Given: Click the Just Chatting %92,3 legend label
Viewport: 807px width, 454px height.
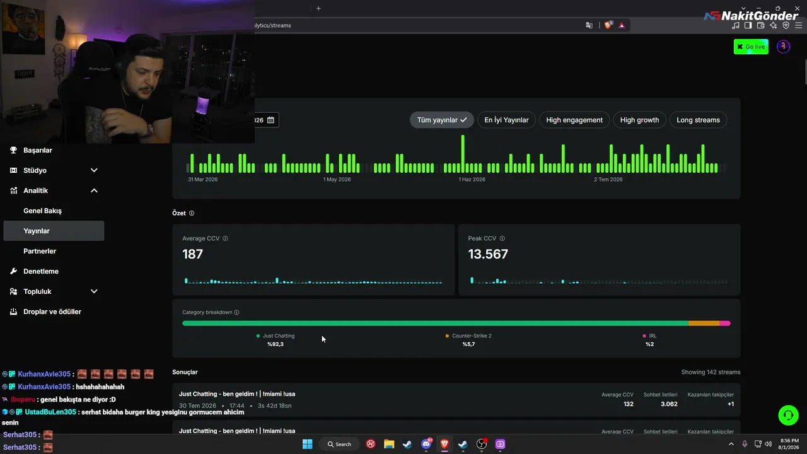Looking at the screenshot, I should tap(276, 340).
